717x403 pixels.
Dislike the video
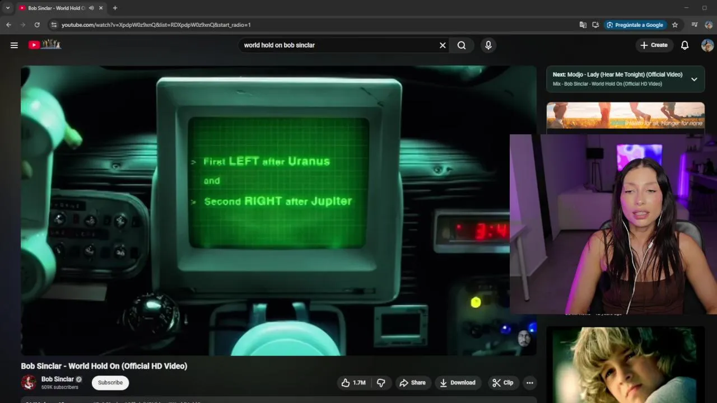[381, 383]
